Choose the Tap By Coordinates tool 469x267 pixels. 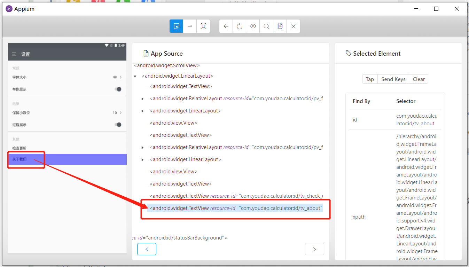point(203,26)
